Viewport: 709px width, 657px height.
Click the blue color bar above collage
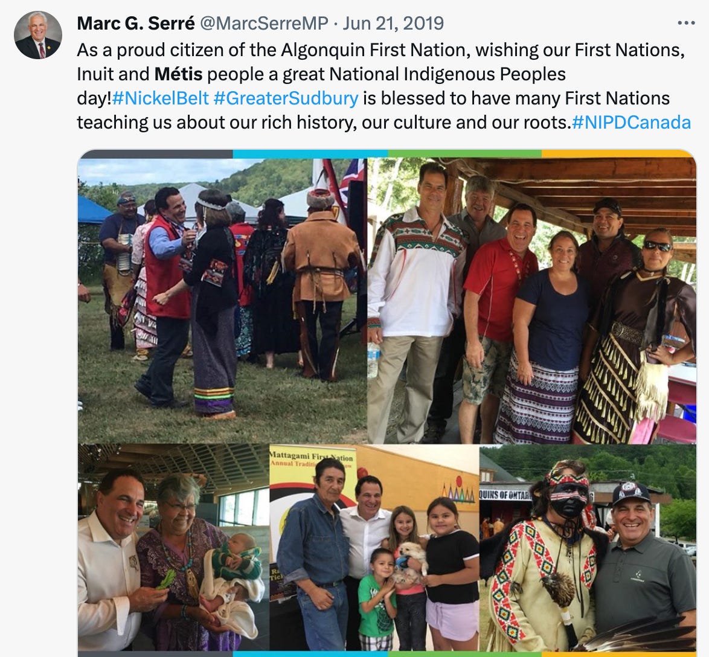pyautogui.click(x=310, y=154)
